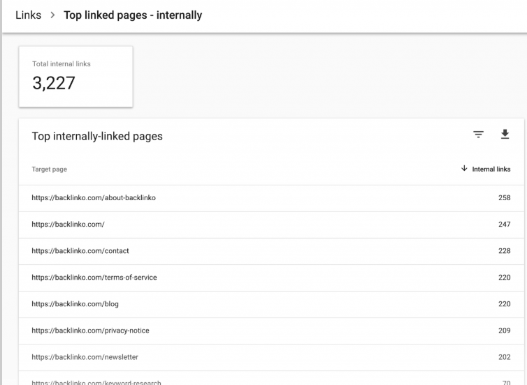Click the Top internally-linked pages heading
This screenshot has width=527, height=385.
(x=97, y=136)
